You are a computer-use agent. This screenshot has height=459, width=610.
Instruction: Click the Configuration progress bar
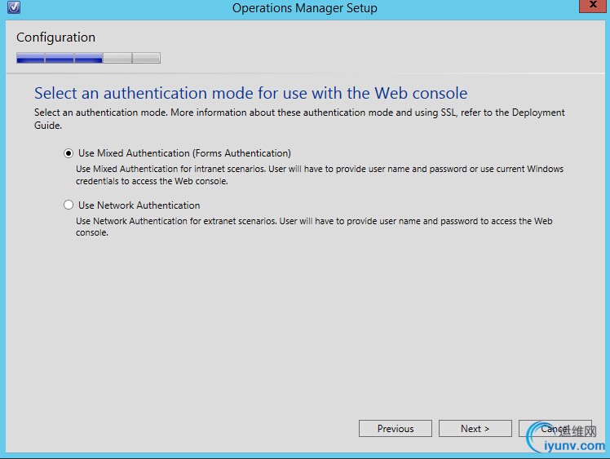pos(88,58)
